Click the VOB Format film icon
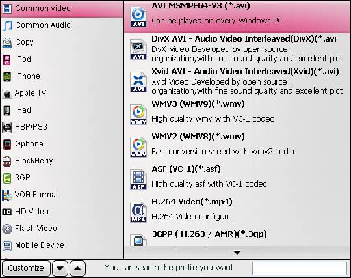This screenshot has height=278, width=351. 7,195
